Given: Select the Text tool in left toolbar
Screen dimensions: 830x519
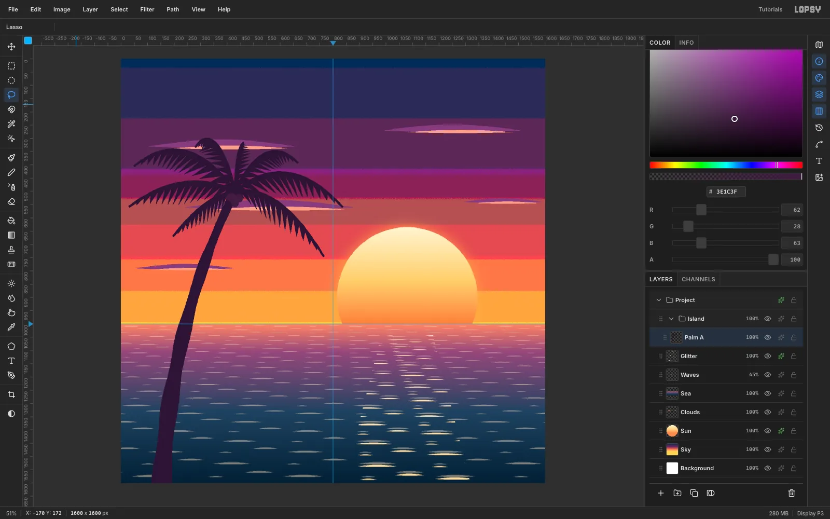Looking at the screenshot, I should 11,361.
